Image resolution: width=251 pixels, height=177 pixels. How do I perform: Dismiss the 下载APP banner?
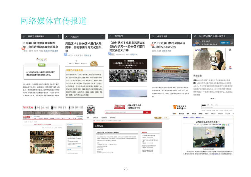click(232, 43)
